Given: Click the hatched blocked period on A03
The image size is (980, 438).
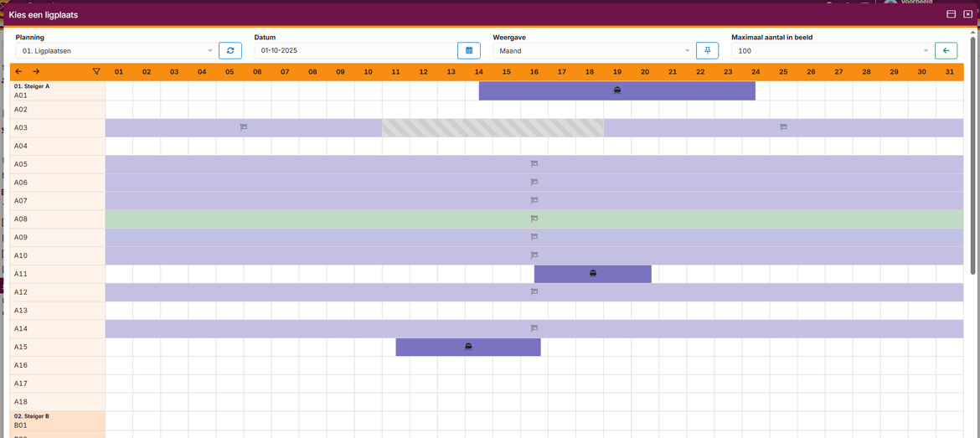Looking at the screenshot, I should (x=493, y=127).
